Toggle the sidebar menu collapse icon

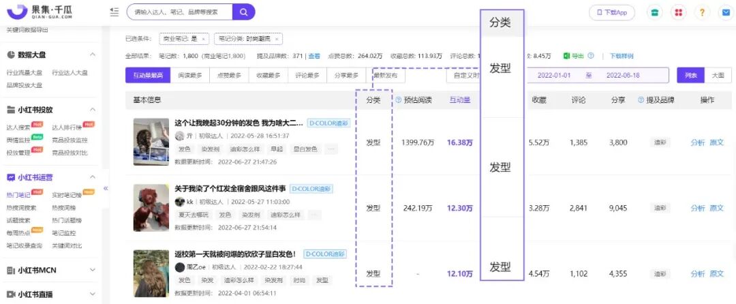(114, 12)
